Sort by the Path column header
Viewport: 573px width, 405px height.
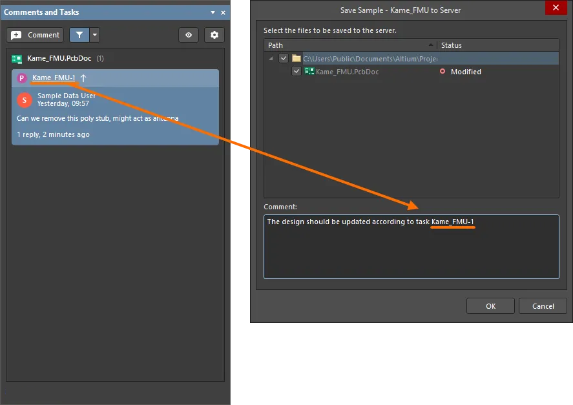[350, 45]
